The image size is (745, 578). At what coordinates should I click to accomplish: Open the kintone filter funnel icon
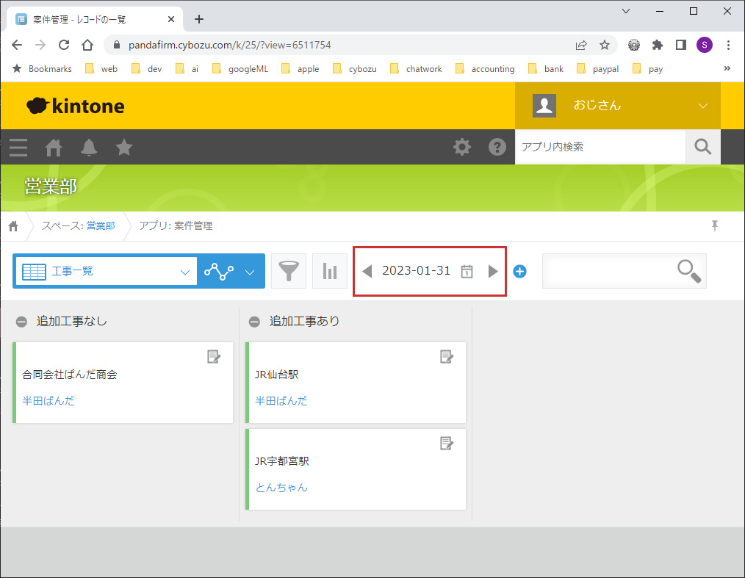coord(289,271)
